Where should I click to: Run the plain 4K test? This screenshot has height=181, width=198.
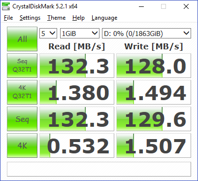(x=22, y=145)
